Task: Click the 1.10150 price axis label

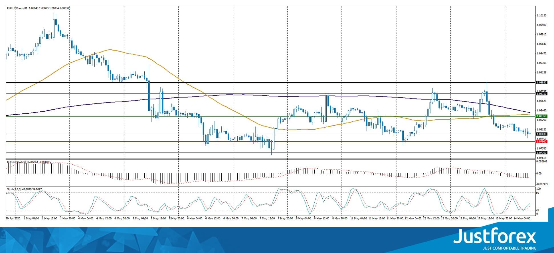Action: pyautogui.click(x=541, y=15)
